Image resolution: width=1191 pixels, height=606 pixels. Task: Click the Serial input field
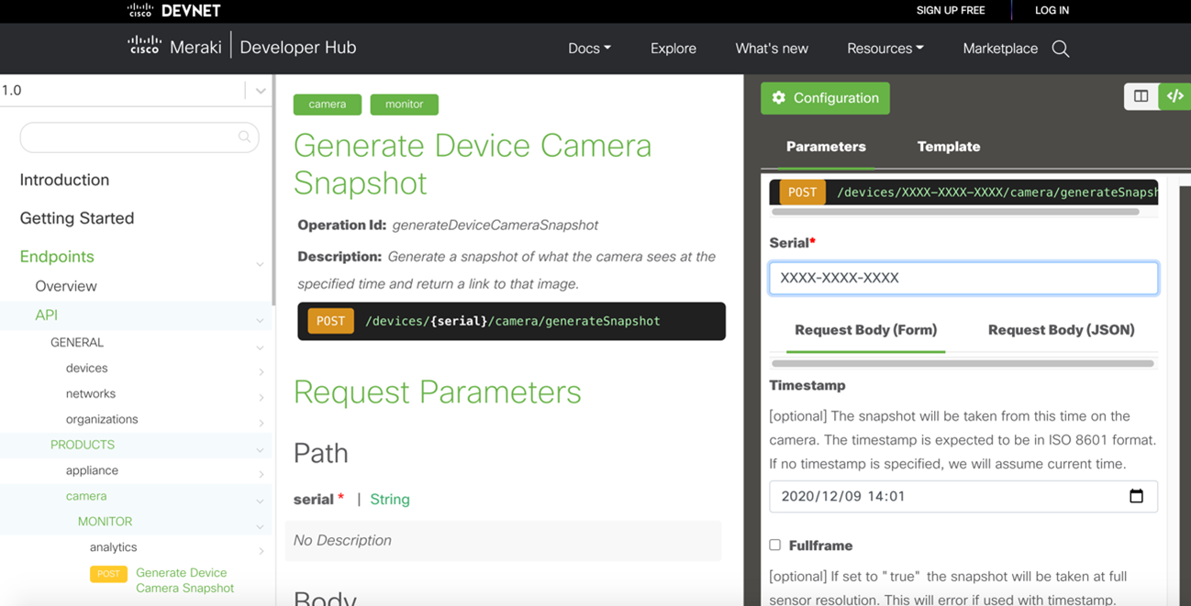(x=963, y=278)
